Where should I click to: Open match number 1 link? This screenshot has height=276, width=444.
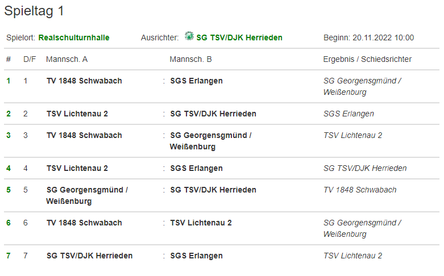point(9,81)
